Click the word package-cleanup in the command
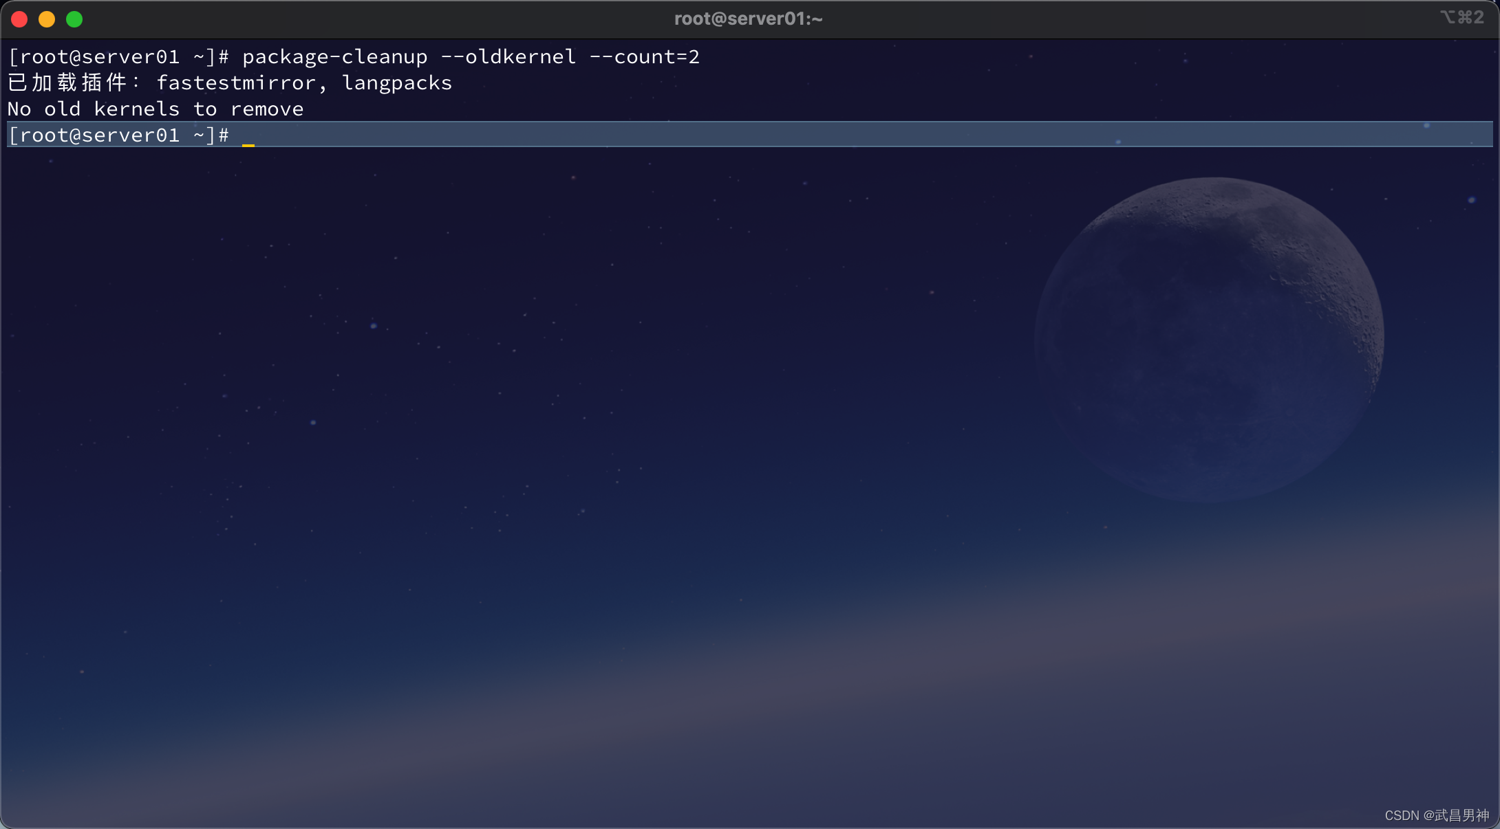 tap(334, 57)
